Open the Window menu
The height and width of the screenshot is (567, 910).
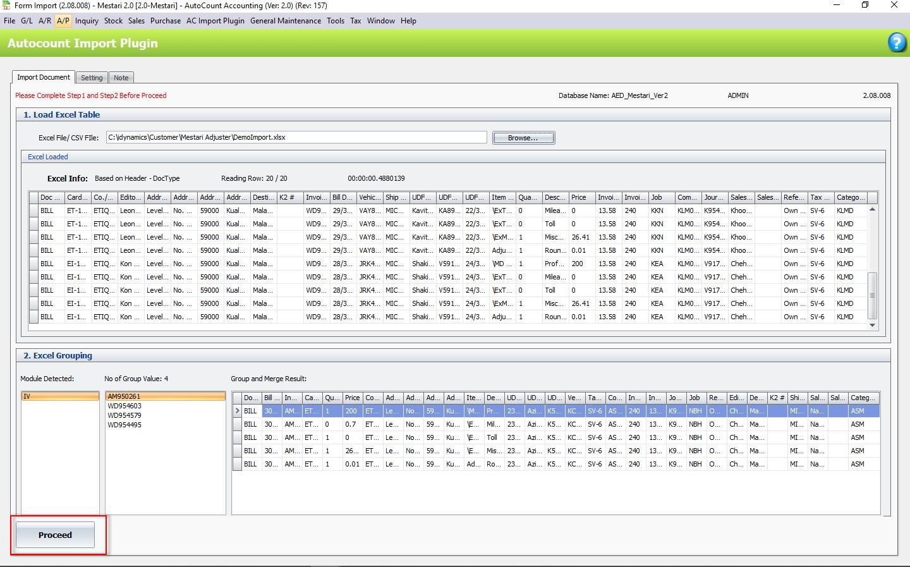[381, 20]
